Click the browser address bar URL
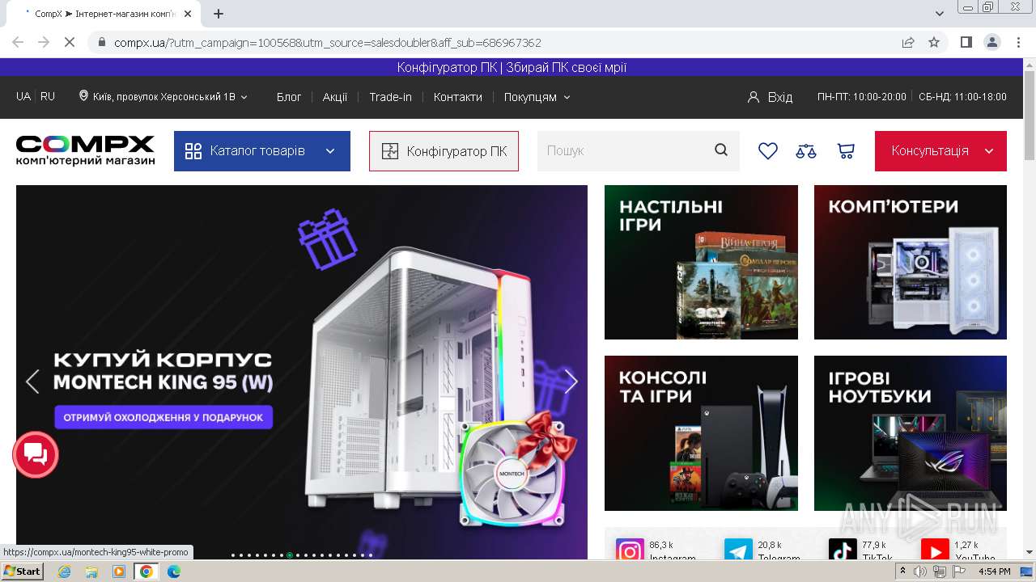This screenshot has height=582, width=1036. 328,42
